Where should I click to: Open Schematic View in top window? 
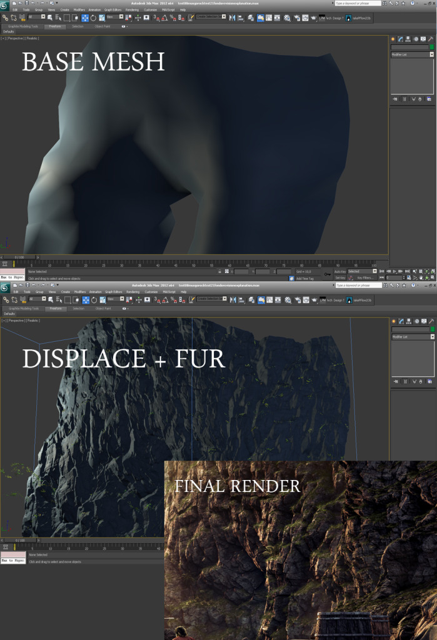(278, 17)
